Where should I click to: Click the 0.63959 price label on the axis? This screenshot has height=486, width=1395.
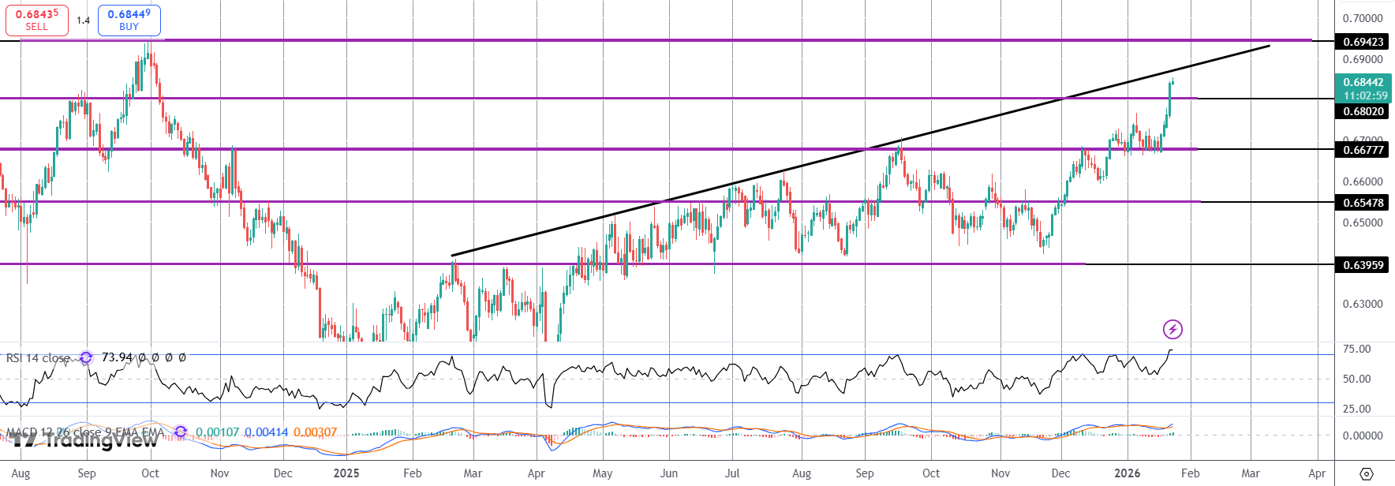coord(1363,265)
